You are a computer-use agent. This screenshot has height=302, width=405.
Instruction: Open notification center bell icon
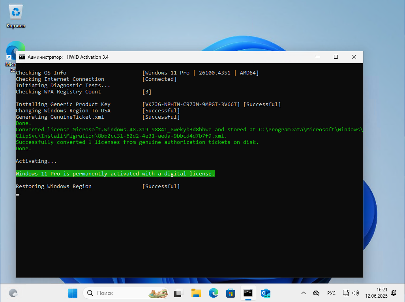(x=394, y=293)
